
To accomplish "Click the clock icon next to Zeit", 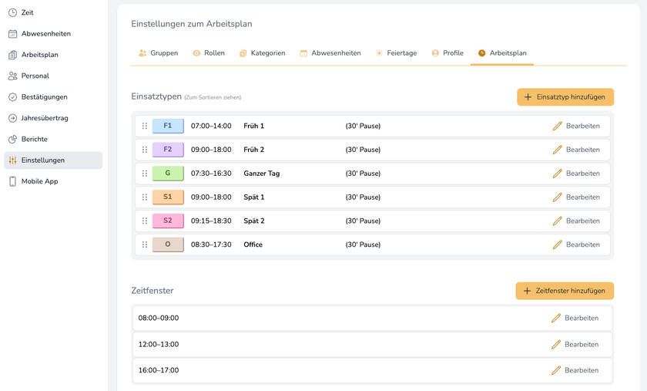I will tap(12, 12).
